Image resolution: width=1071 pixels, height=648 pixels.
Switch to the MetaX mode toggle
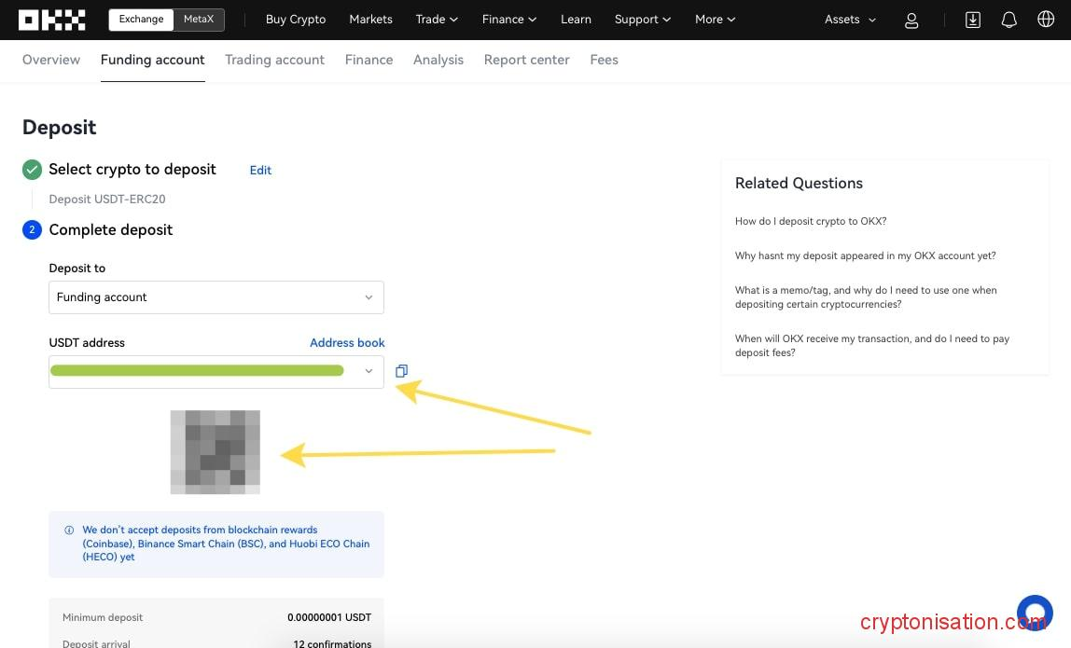199,20
